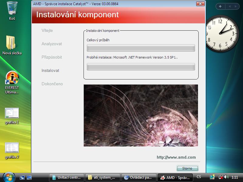243x182 pixels.
Task: Open the http://www.amd.com link
Action: tap(176, 157)
